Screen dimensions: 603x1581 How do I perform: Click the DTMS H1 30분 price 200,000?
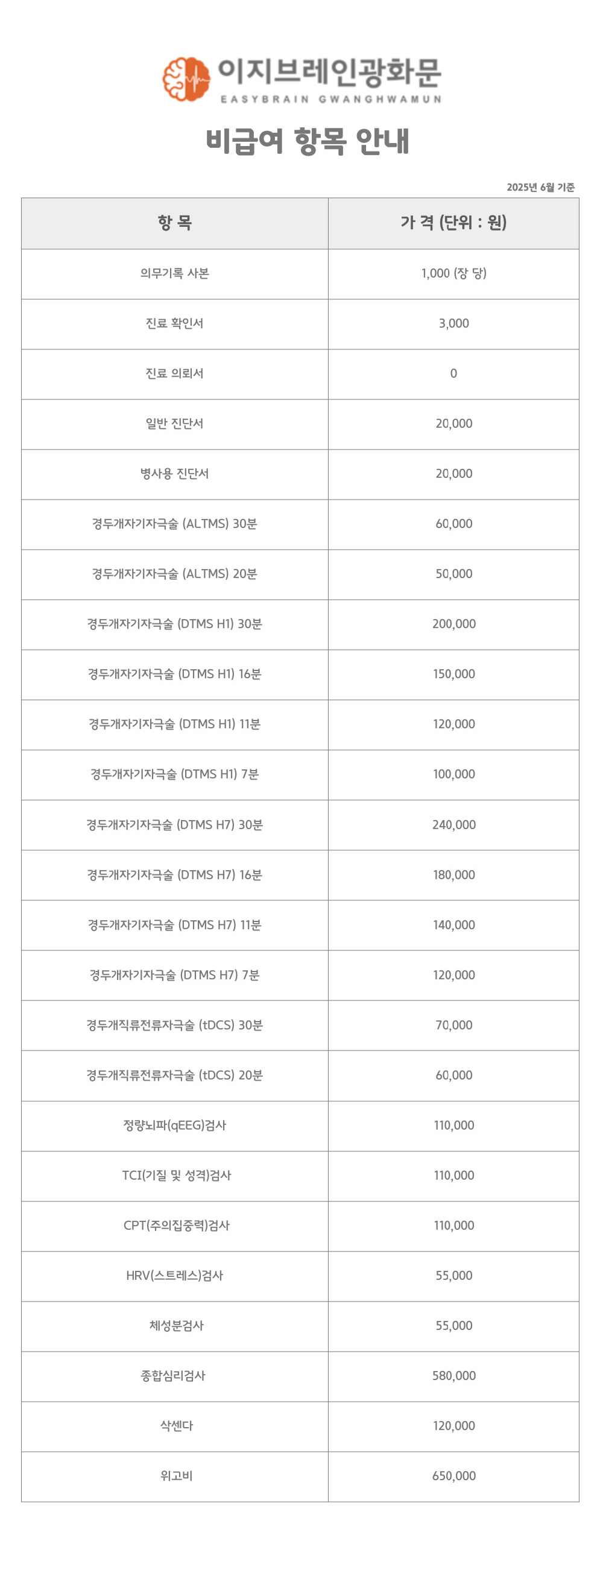pos(454,624)
